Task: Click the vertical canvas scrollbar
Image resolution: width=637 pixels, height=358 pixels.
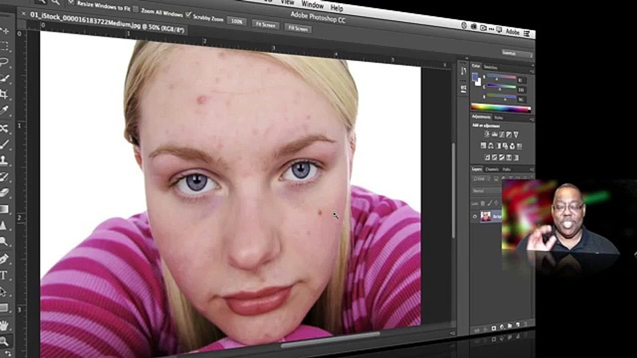Action: (453, 191)
